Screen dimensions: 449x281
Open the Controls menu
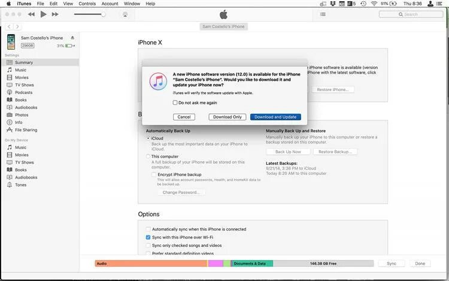click(87, 4)
